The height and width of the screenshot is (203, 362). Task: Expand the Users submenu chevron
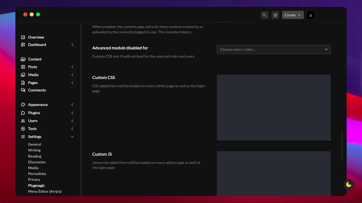(x=72, y=121)
